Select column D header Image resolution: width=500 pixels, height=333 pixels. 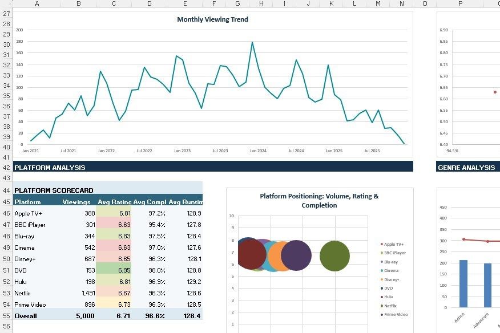click(x=149, y=3)
